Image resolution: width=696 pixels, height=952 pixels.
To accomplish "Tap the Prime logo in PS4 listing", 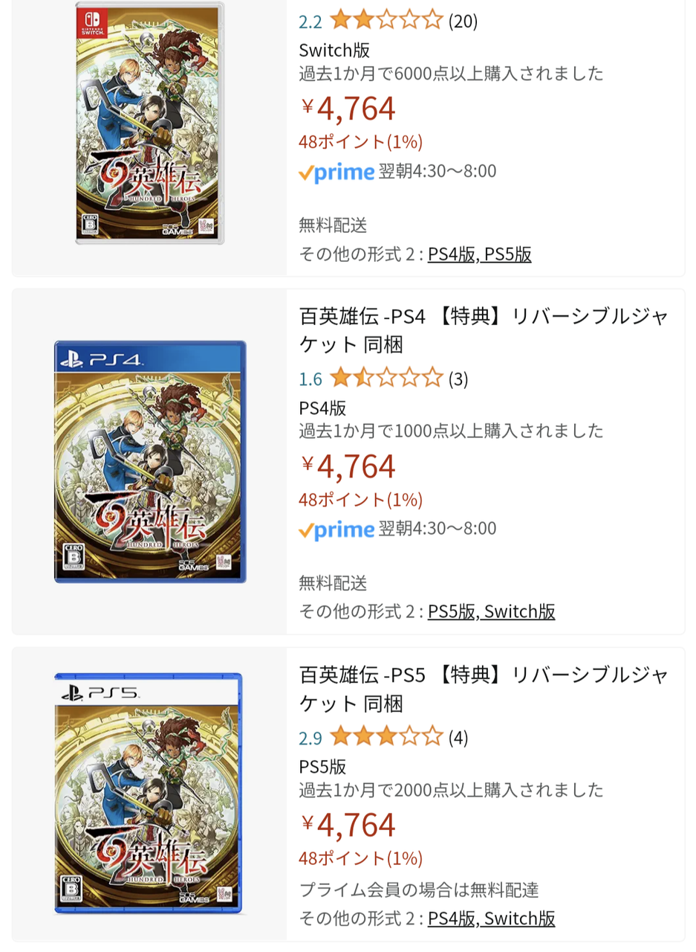I will 336,530.
